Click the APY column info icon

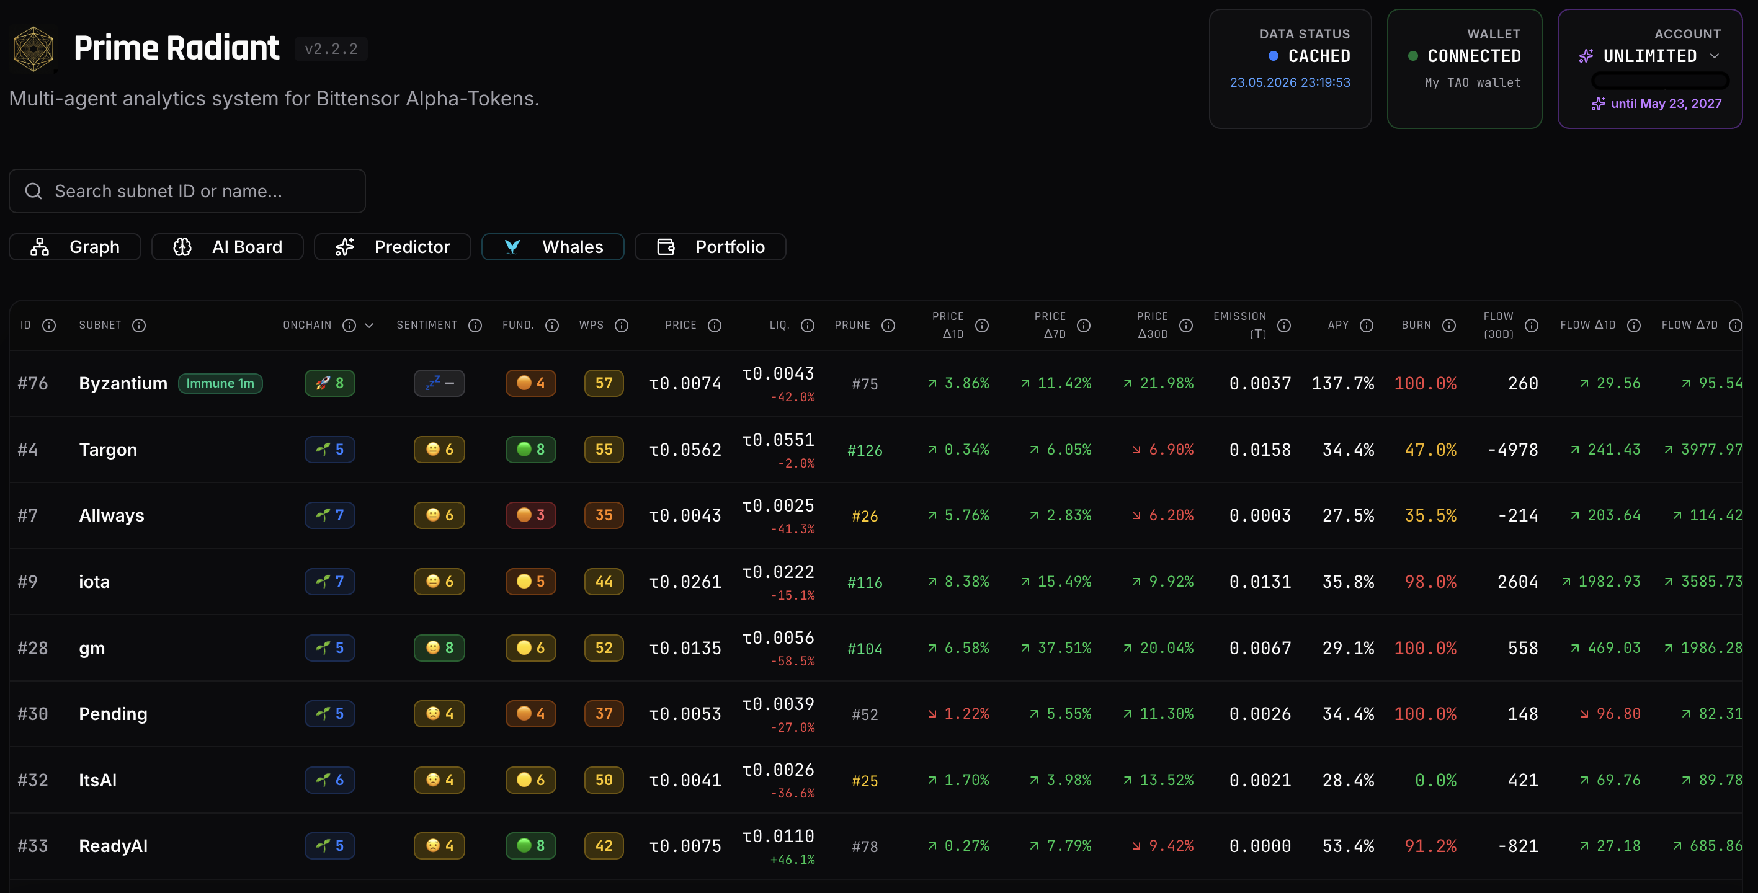point(1367,326)
